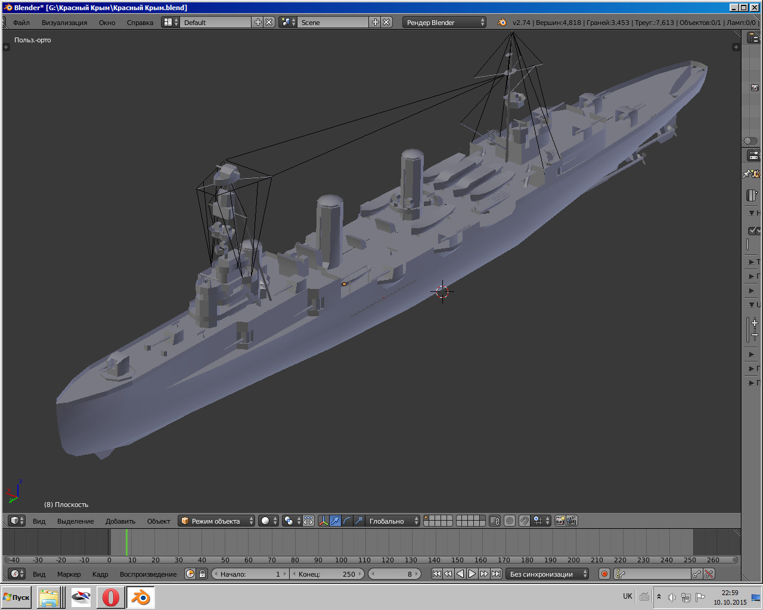
Task: Click the OpenGL render image camera icon
Action: click(x=560, y=521)
